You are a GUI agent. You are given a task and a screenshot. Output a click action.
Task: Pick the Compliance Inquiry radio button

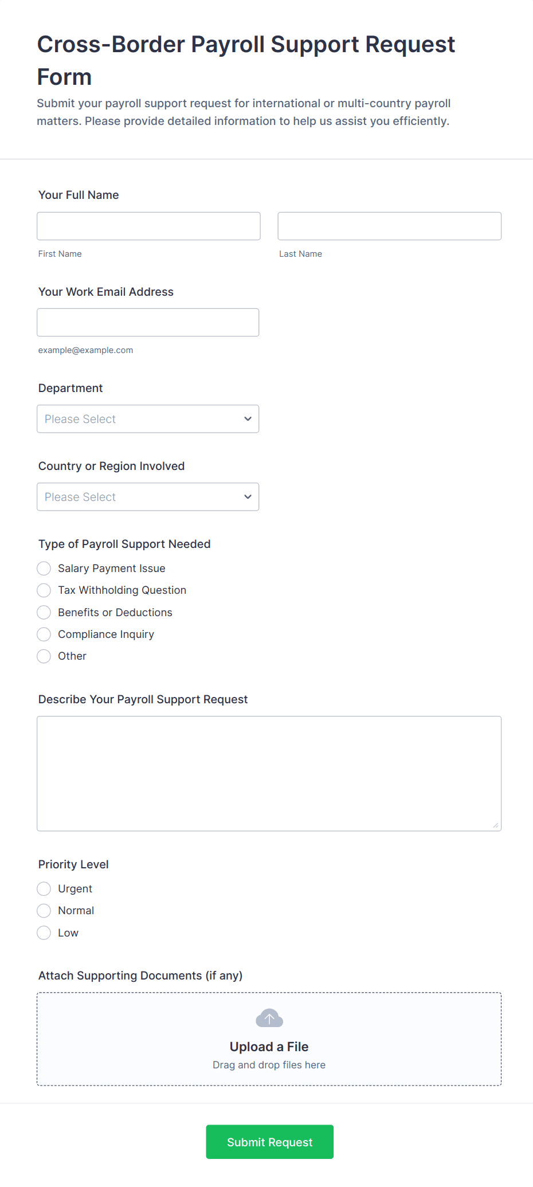(44, 634)
